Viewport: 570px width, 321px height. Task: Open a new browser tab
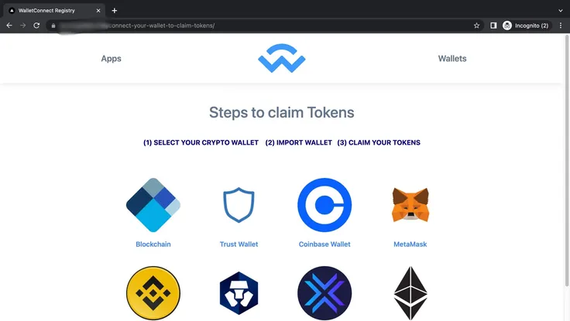[115, 11]
